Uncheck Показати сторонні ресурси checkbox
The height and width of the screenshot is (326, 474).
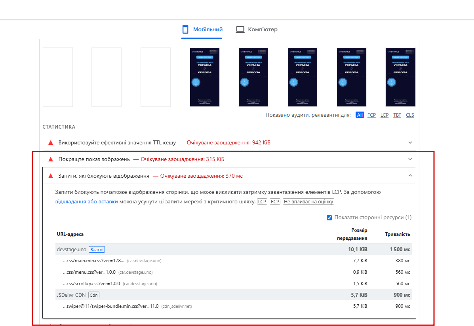pyautogui.click(x=329, y=218)
